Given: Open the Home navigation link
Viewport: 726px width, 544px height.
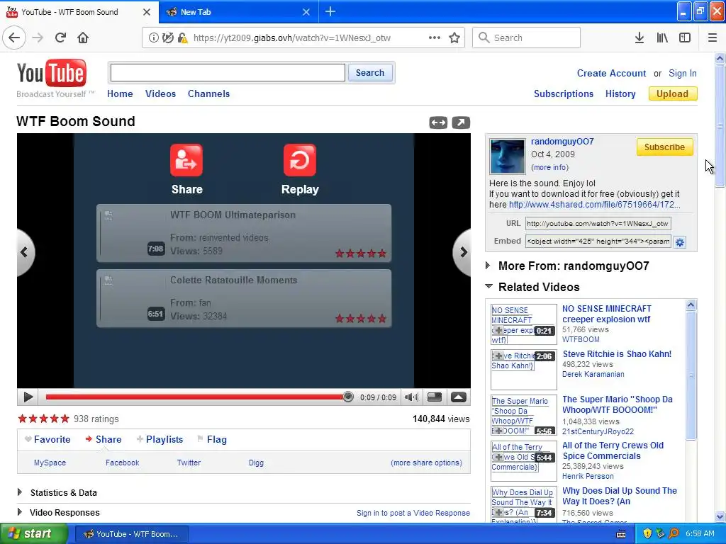Looking at the screenshot, I should [120, 93].
